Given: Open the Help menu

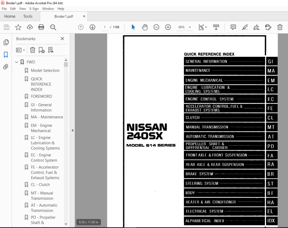Looking at the screenshot, I should [61, 9].
